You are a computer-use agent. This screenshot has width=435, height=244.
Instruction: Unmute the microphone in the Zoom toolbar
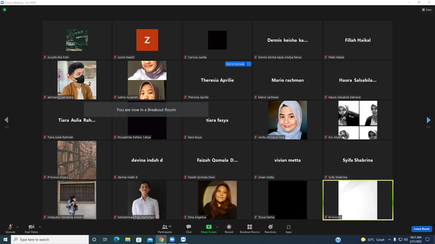[10, 228]
